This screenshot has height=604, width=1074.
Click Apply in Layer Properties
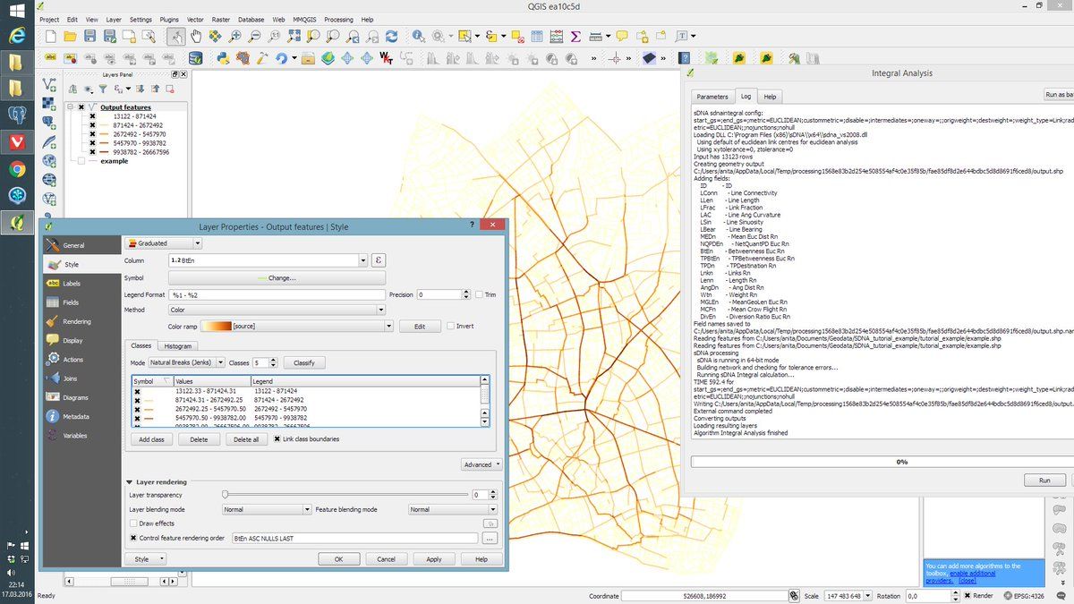(x=433, y=559)
